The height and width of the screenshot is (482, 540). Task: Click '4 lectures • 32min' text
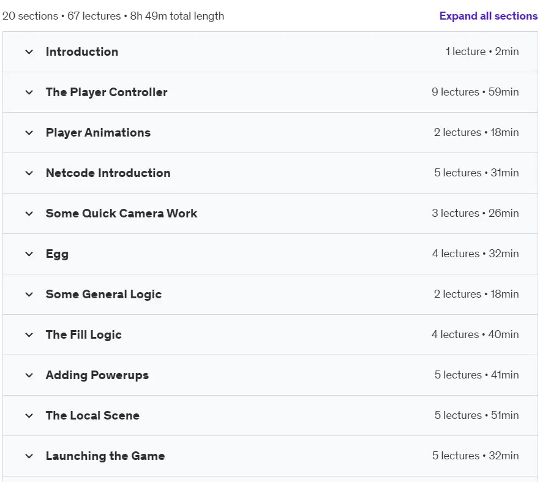pyautogui.click(x=475, y=254)
